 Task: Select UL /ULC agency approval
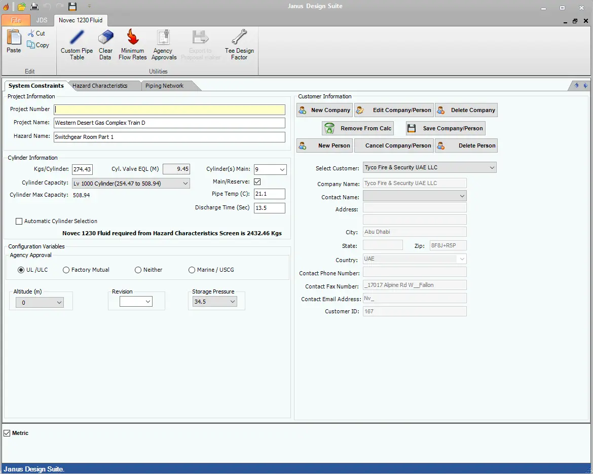pos(21,270)
